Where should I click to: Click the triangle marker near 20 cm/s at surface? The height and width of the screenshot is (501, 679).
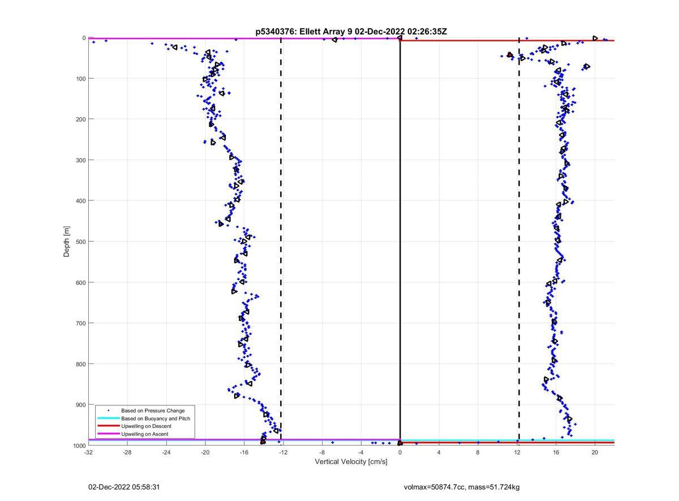click(x=595, y=38)
